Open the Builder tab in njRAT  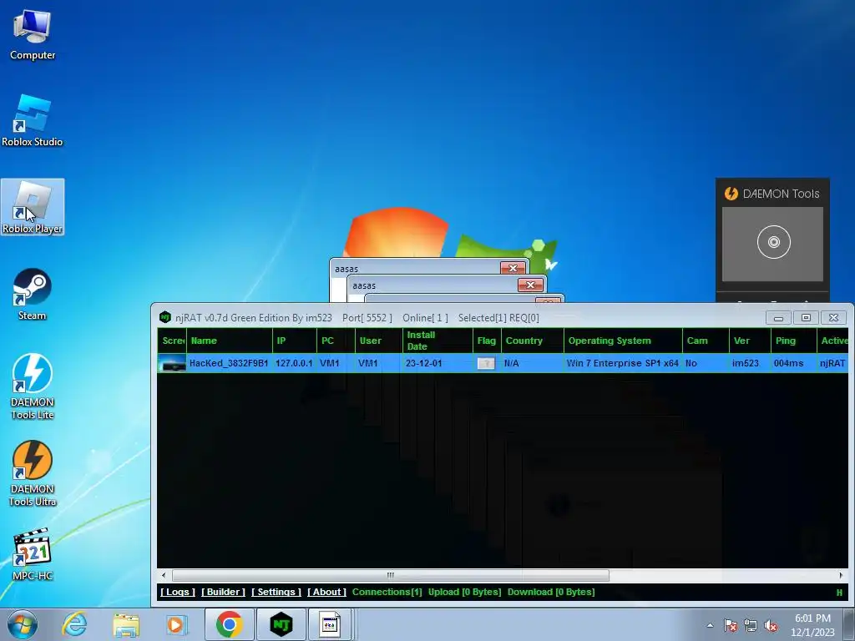pos(223,592)
